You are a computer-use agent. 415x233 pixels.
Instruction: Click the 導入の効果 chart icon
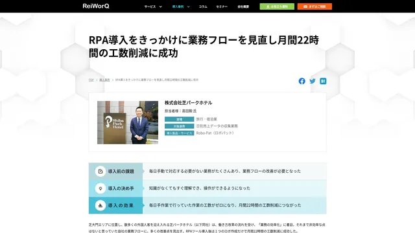point(101,205)
